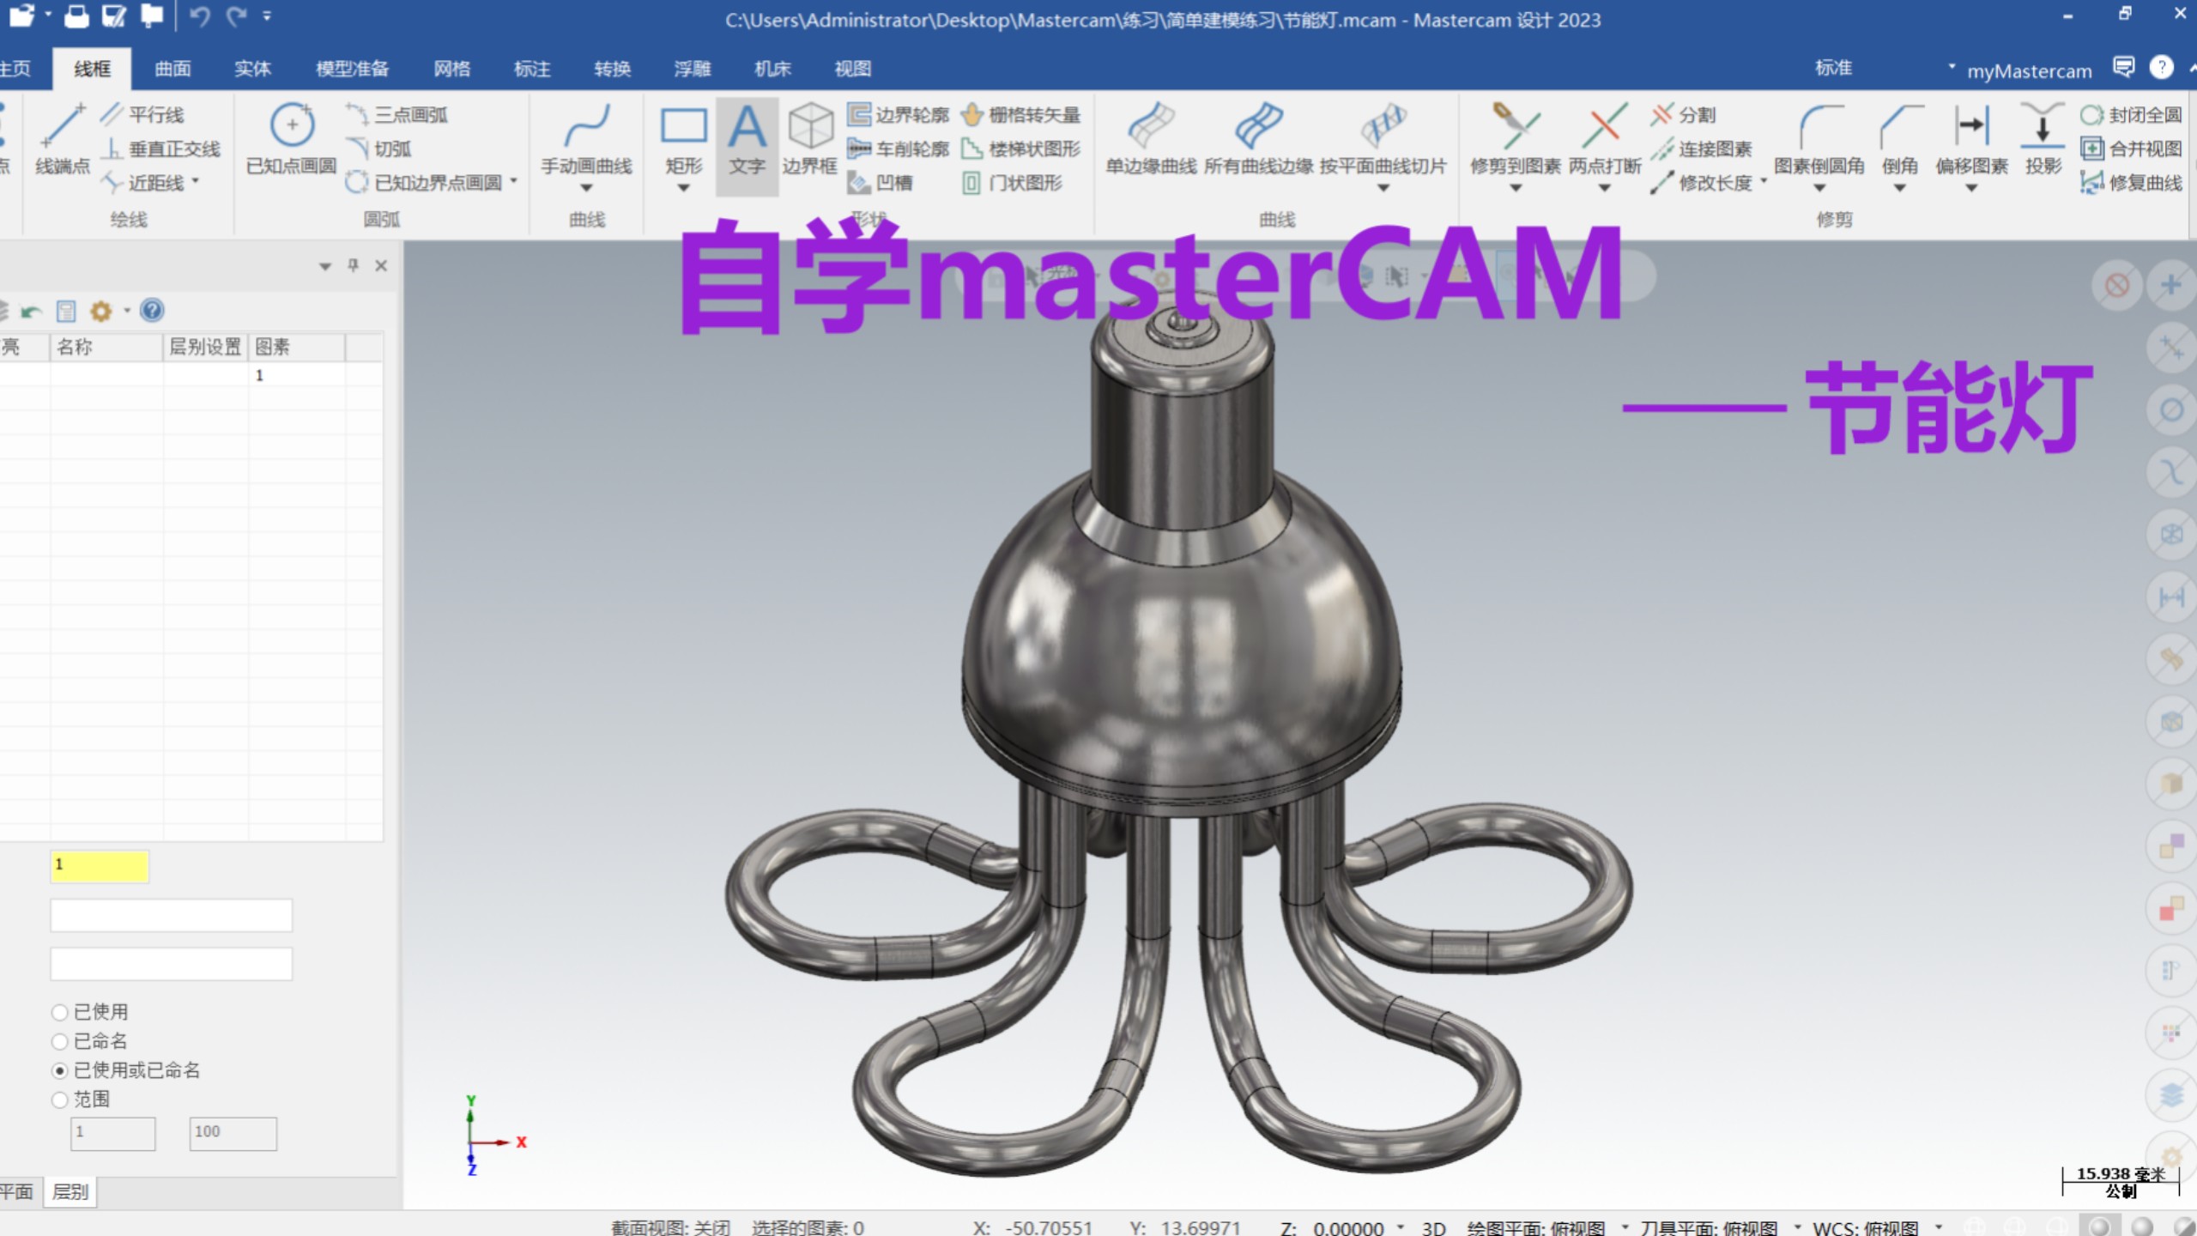
Task: Expand the 近距线 dropdown arrow
Action: (x=196, y=181)
